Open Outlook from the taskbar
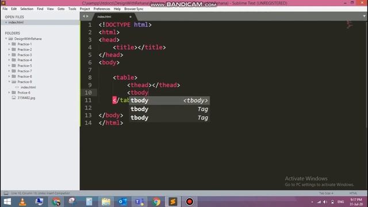The width and height of the screenshot is (368, 207). (122, 202)
